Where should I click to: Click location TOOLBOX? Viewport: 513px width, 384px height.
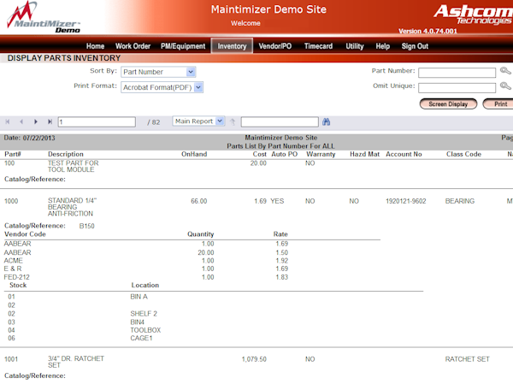pos(145,330)
